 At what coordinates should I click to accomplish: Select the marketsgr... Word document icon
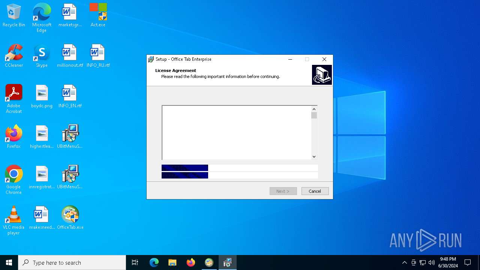(x=70, y=15)
